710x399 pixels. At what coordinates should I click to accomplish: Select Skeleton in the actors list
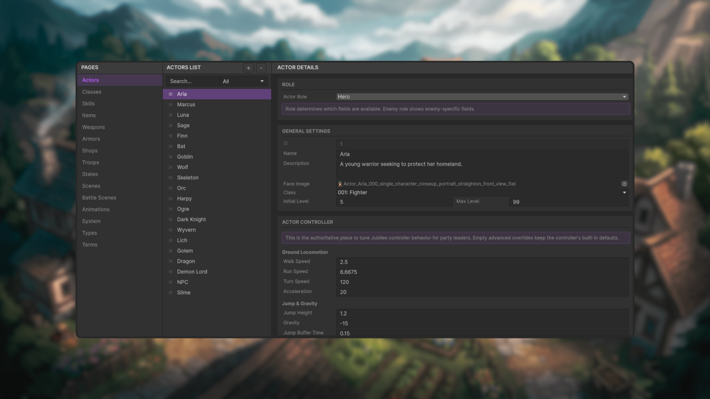(217, 178)
